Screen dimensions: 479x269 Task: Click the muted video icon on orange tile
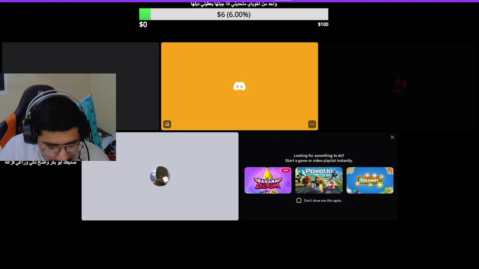pos(167,124)
